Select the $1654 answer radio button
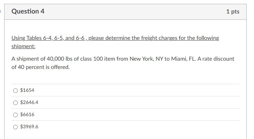The height and width of the screenshot is (139, 254). (x=15, y=90)
